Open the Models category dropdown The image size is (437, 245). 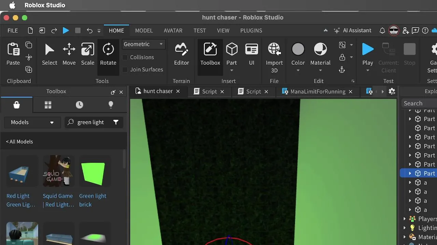click(32, 122)
